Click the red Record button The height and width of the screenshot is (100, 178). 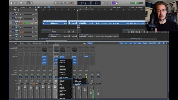(71, 3)
